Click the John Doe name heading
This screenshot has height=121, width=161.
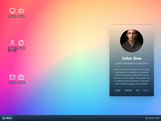pyautogui.click(x=132, y=59)
